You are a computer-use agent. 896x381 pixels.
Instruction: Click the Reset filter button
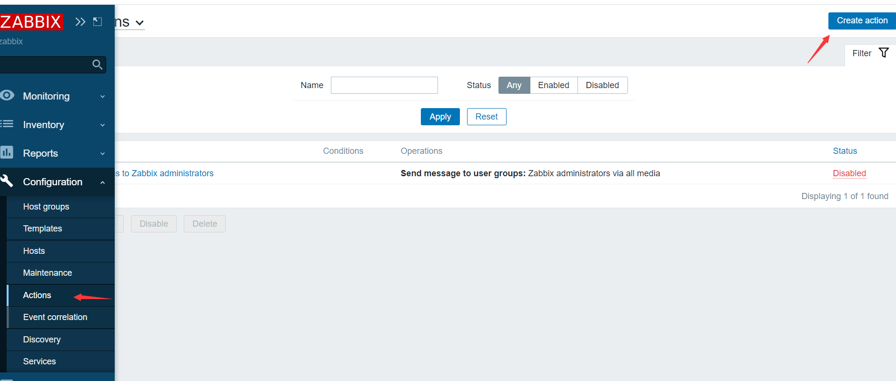tap(487, 117)
